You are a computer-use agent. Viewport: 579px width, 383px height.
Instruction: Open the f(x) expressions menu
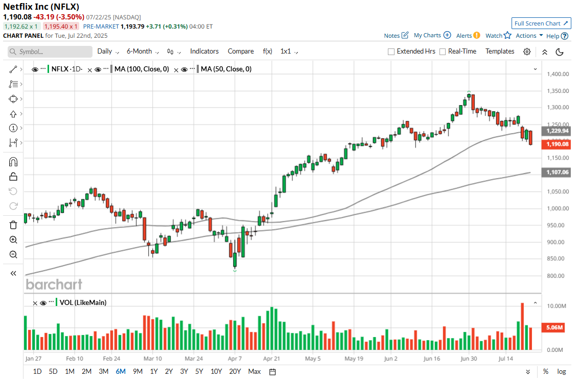coord(267,52)
